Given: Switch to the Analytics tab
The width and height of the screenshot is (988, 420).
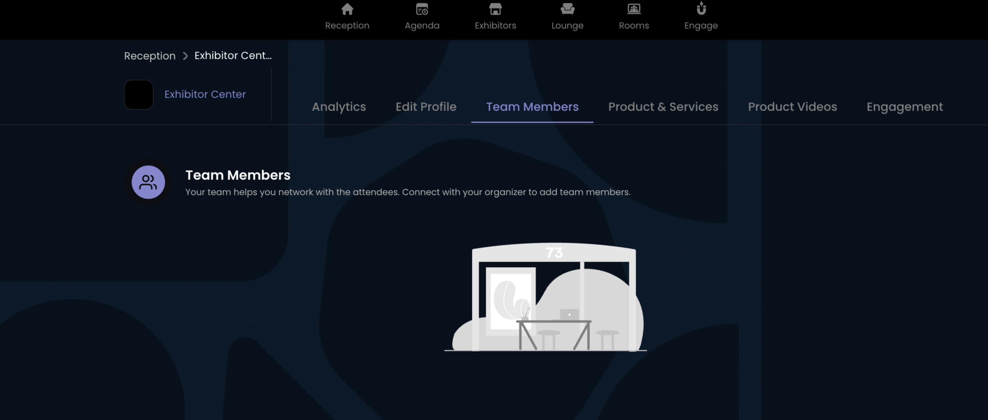Looking at the screenshot, I should [339, 107].
